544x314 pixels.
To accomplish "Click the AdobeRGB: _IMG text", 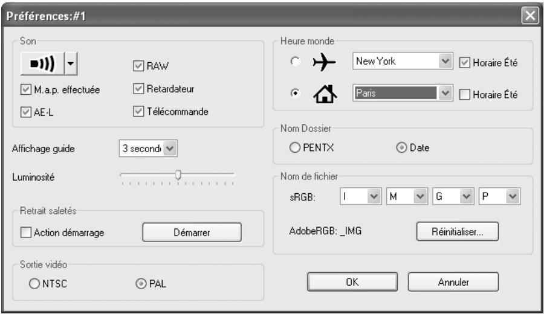I will point(325,231).
